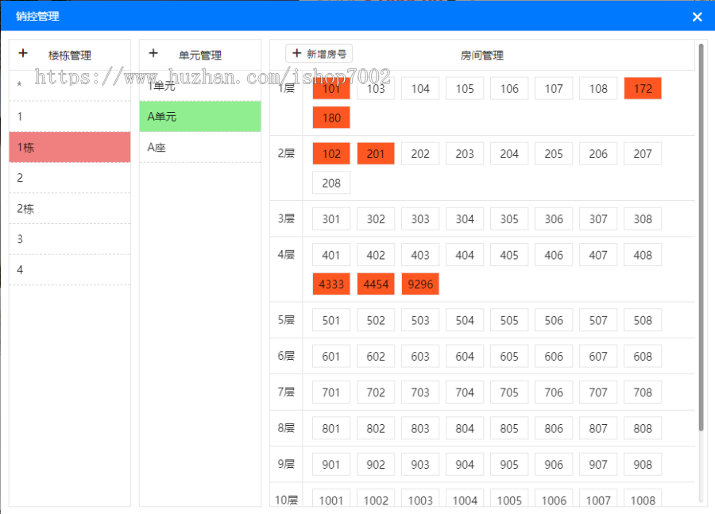Select the building row labeled 4
The image size is (715, 514).
coord(70,269)
